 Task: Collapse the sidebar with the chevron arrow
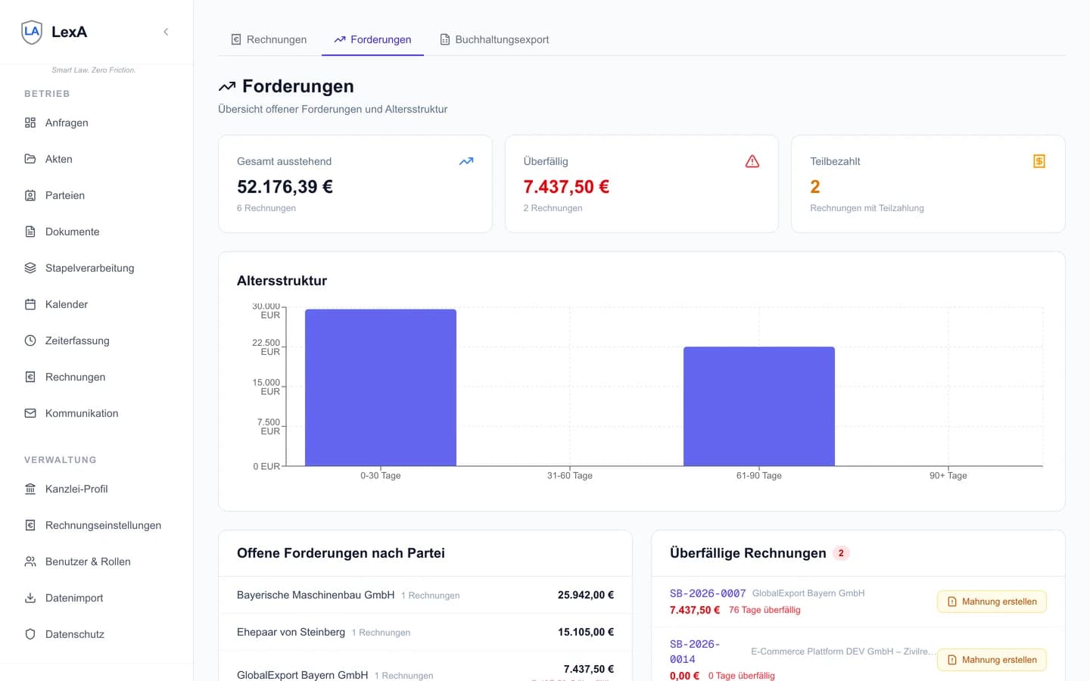166,32
